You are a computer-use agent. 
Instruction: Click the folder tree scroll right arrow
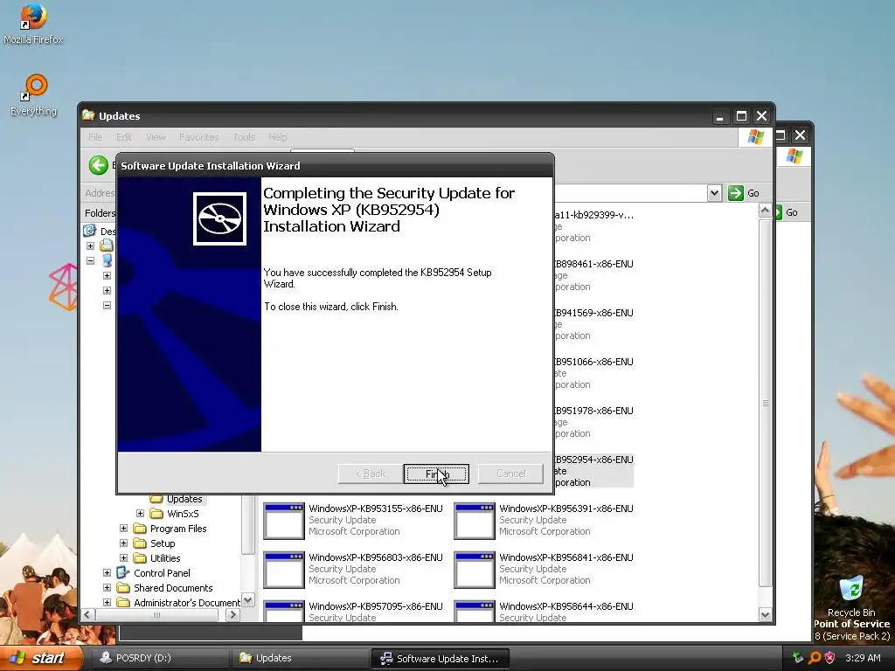(x=232, y=614)
